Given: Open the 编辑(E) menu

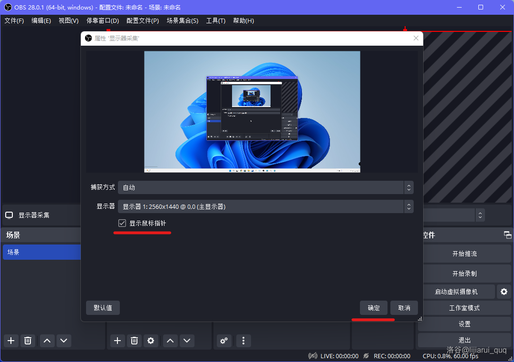Looking at the screenshot, I should (x=41, y=20).
